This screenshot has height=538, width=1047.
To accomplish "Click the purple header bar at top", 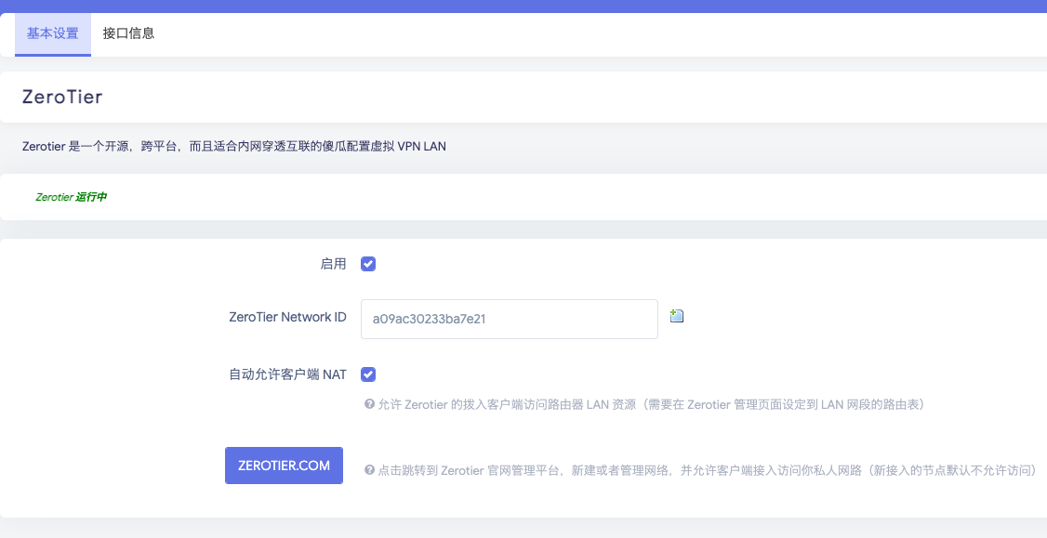I will tap(523, 6).
